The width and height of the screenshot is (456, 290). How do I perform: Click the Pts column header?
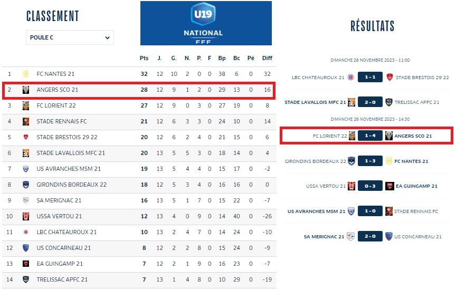coord(144,58)
